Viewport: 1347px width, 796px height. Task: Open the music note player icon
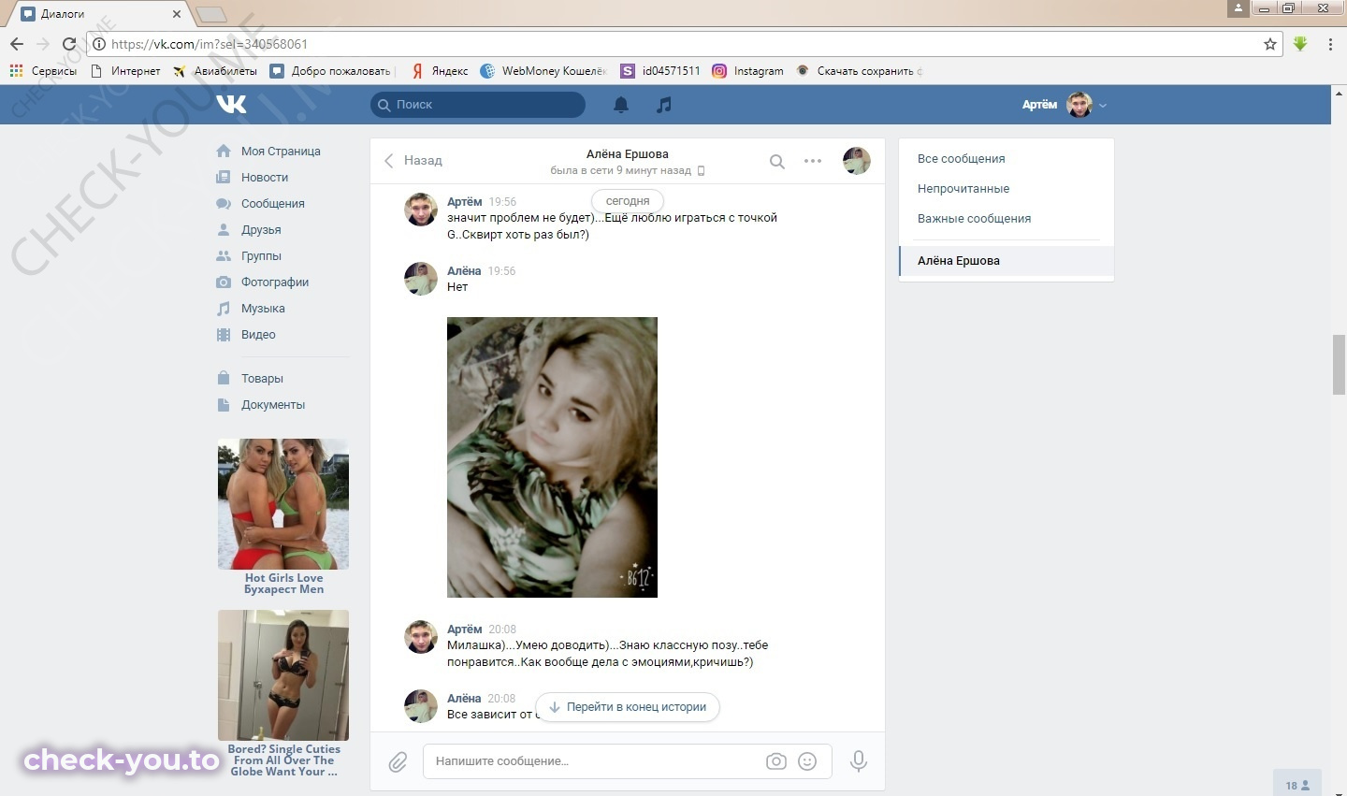point(664,105)
